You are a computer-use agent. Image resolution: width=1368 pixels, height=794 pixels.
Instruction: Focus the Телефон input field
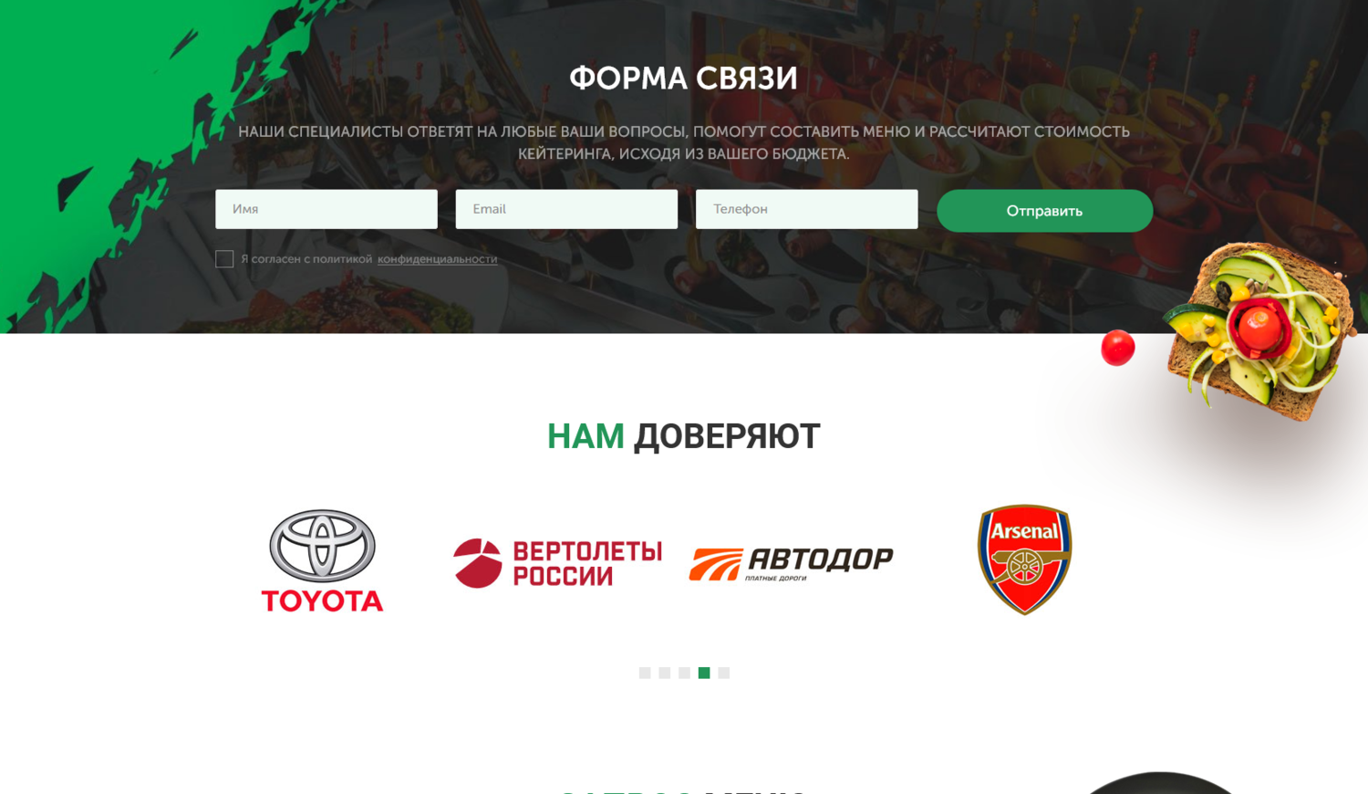(x=807, y=209)
